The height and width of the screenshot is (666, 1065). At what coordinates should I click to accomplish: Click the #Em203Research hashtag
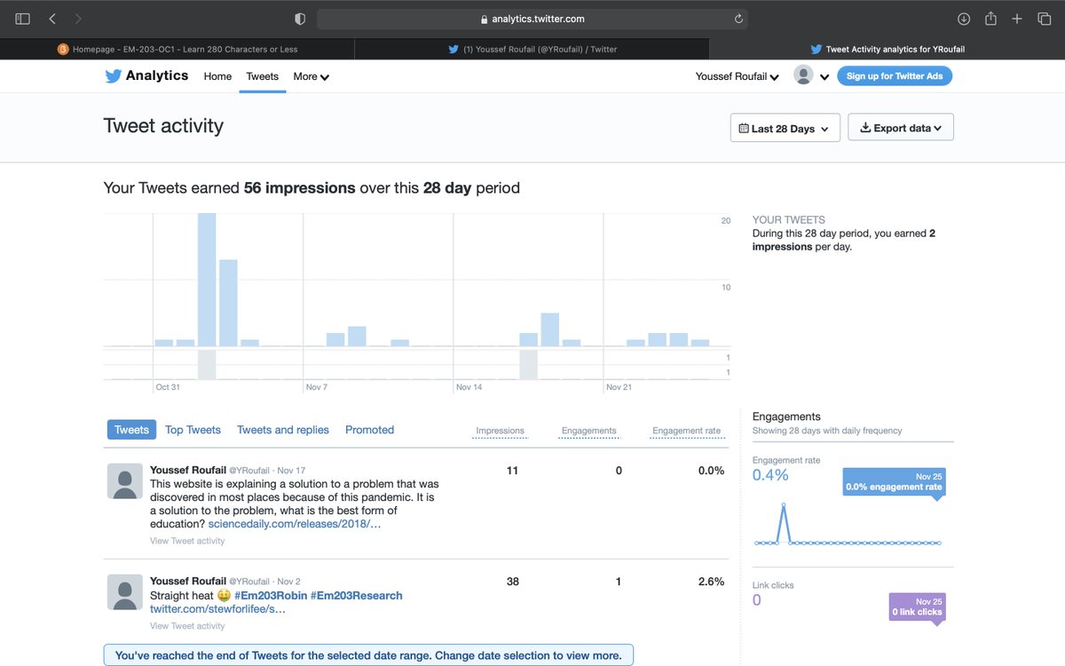point(356,595)
